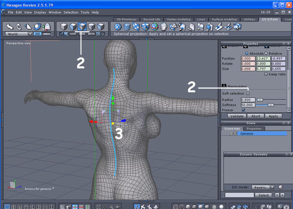
Task: Check the Keep ratio box
Action: tap(266, 74)
